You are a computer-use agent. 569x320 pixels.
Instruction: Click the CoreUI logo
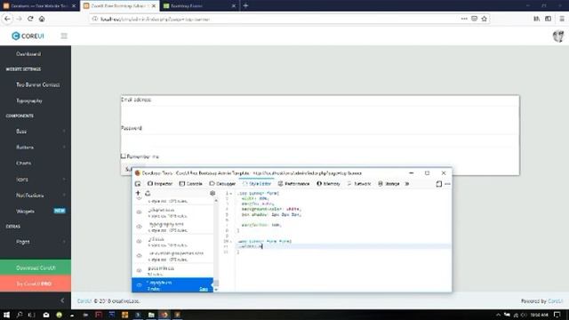[x=28, y=36]
